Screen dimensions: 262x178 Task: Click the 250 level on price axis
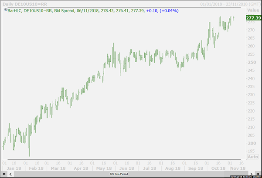(x=252, y=62)
